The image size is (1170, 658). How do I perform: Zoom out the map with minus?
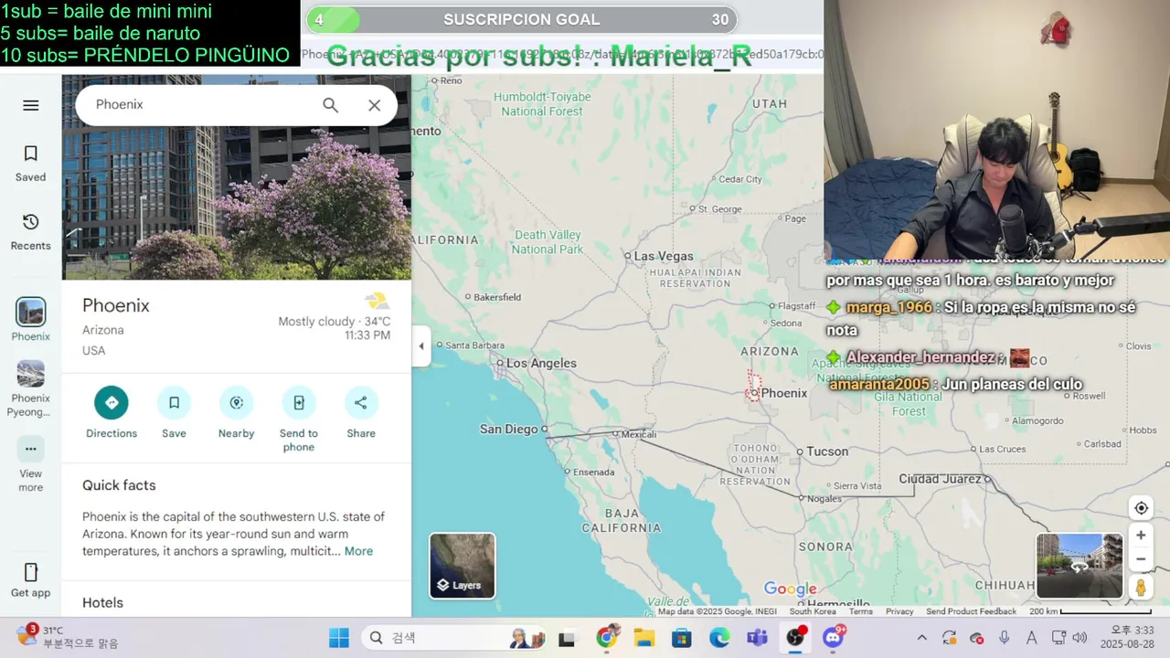pos(1141,558)
